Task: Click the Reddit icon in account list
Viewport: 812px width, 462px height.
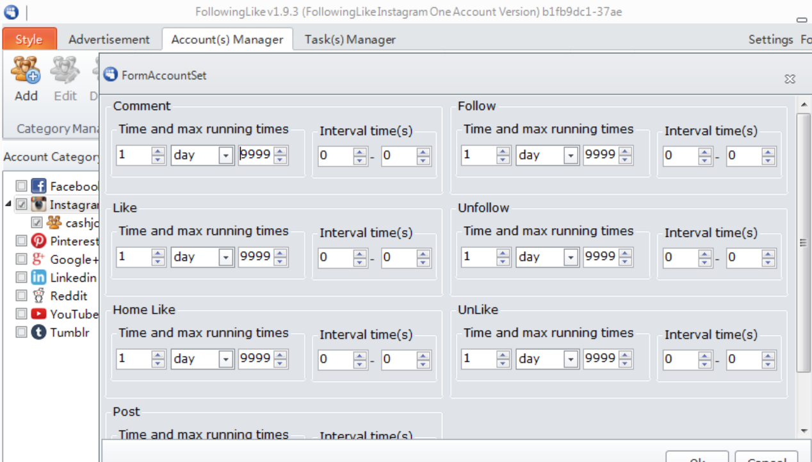Action: pyautogui.click(x=39, y=295)
